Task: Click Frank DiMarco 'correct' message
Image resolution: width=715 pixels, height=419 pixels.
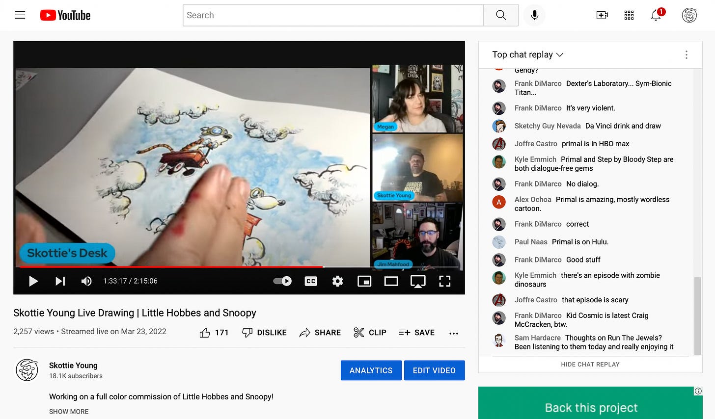Action: 577,224
